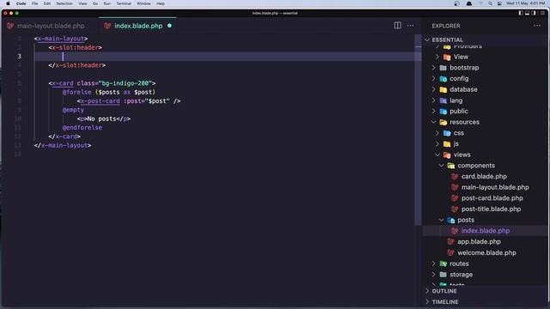The width and height of the screenshot is (550, 309).
Task: Click the editor vertical scrollbar
Action: pos(418,130)
